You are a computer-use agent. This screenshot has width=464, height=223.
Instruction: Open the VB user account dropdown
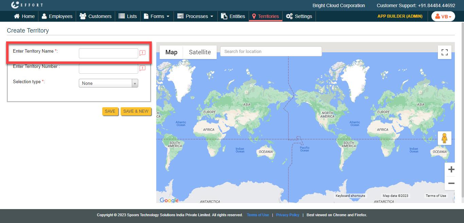click(x=443, y=16)
